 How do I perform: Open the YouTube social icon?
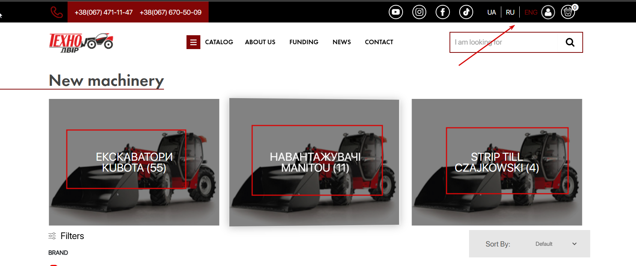coord(396,12)
